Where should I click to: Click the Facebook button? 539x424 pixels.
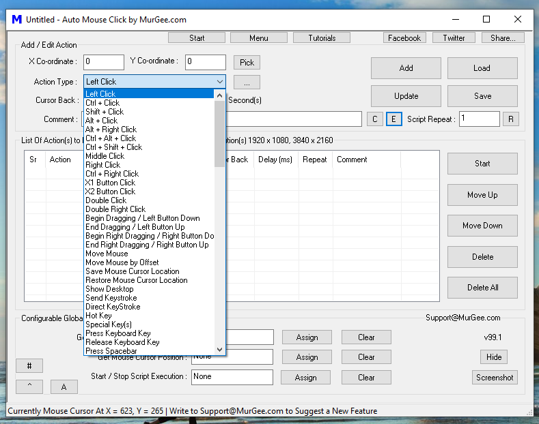(404, 38)
